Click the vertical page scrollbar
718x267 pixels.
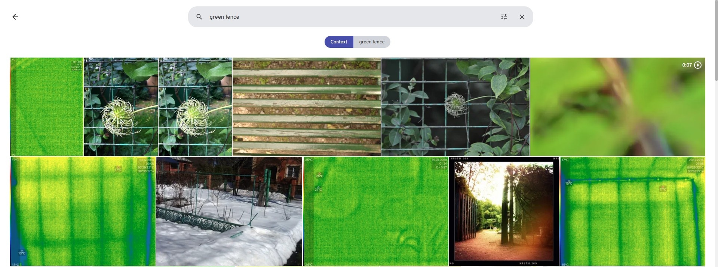(716, 41)
